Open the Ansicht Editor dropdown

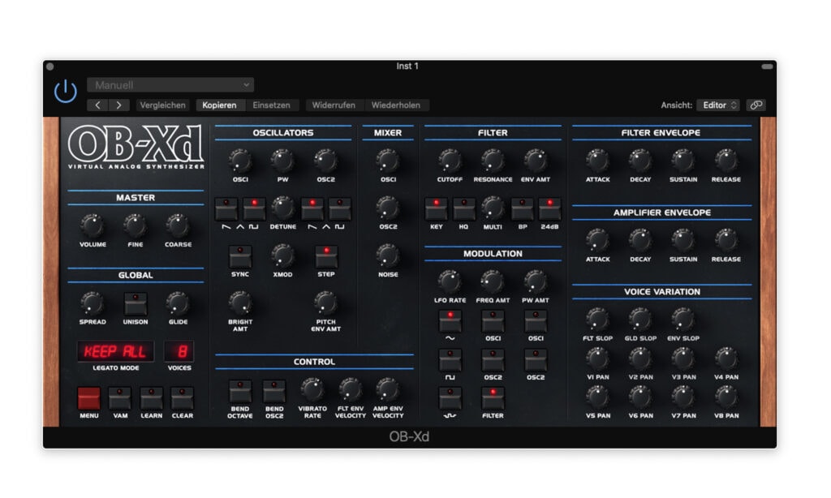click(718, 105)
